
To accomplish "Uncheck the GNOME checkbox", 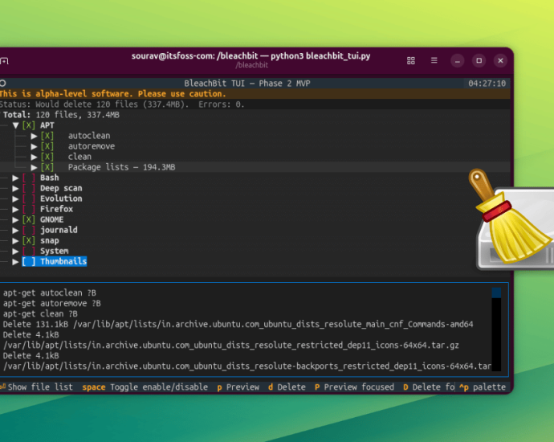I will point(29,219).
